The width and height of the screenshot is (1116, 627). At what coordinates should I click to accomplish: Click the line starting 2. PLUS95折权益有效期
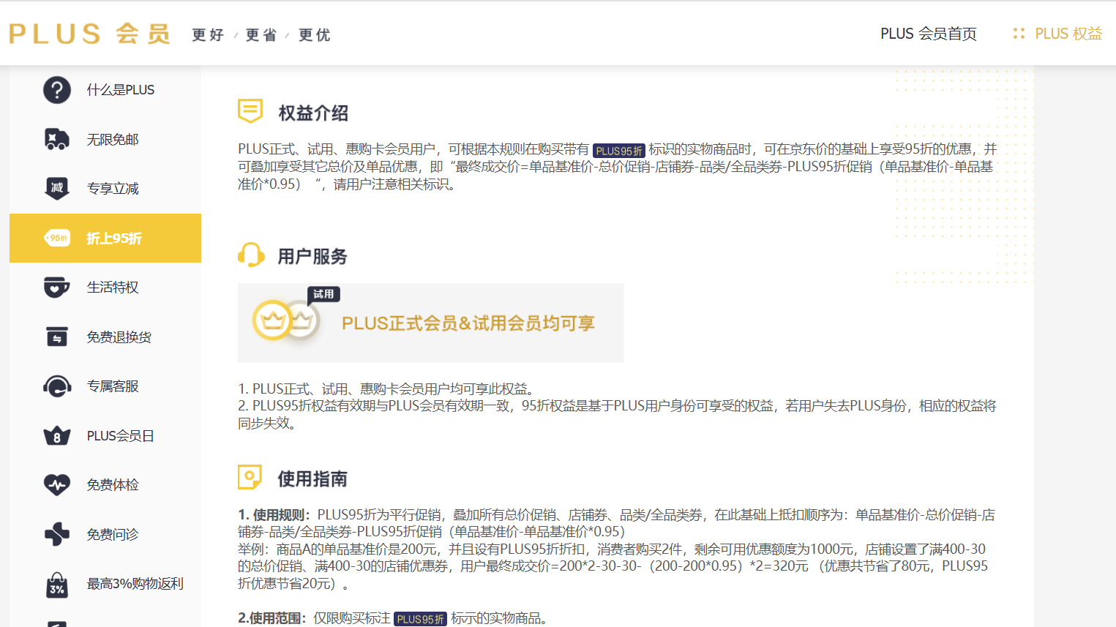click(x=617, y=415)
